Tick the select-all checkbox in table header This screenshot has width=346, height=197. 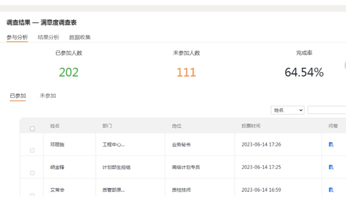[x=32, y=128]
